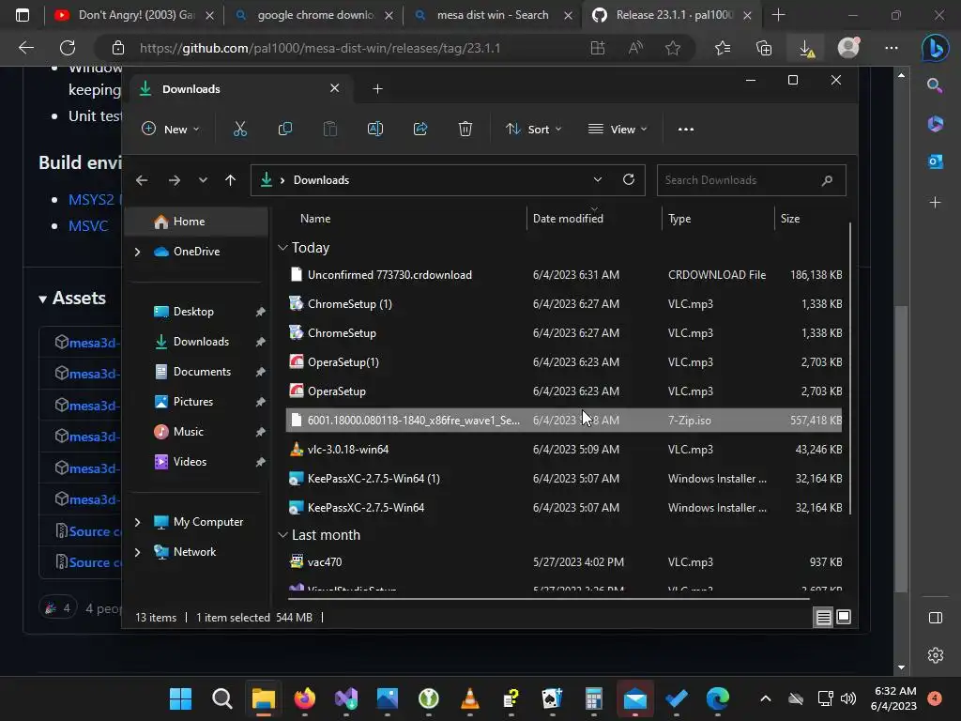
Task: Sort by Name column header
Action: coord(315,219)
